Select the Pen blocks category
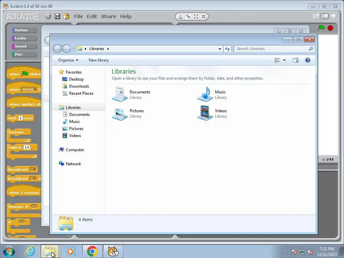The width and height of the screenshot is (344, 258). pyautogui.click(x=24, y=54)
